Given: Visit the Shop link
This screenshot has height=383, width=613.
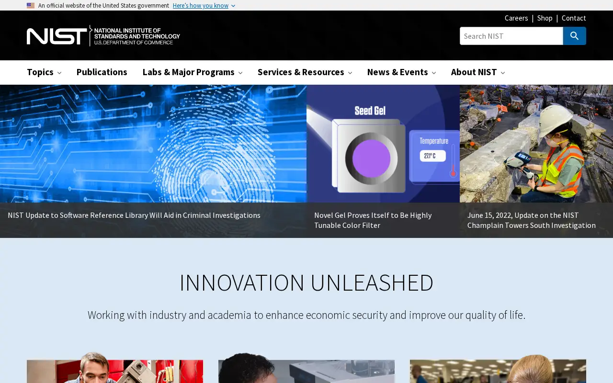Looking at the screenshot, I should [545, 18].
